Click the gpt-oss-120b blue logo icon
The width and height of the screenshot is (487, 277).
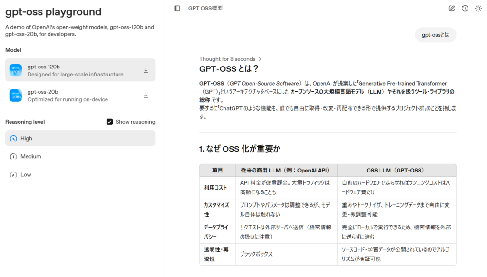pos(16,70)
